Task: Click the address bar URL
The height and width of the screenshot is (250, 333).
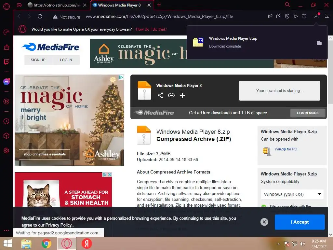Action: (x=159, y=16)
